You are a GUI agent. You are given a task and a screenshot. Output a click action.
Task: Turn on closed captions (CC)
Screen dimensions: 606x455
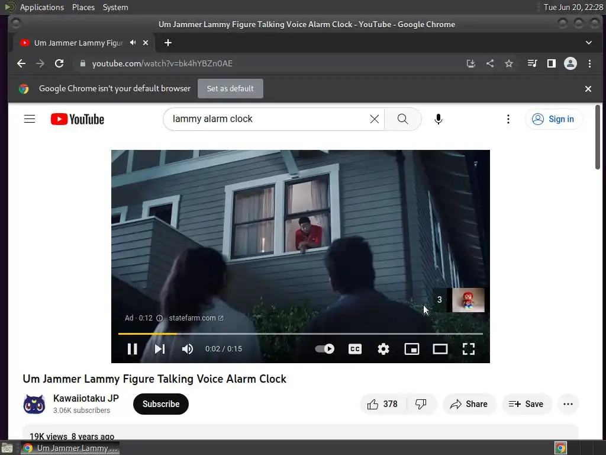(x=355, y=349)
